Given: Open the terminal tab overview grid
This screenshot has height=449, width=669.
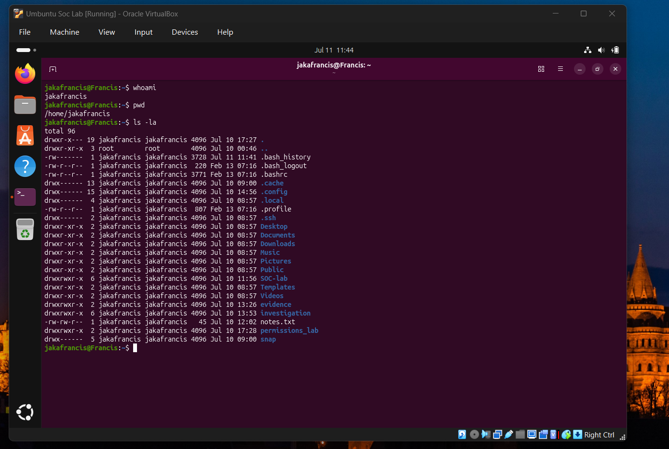Looking at the screenshot, I should click(541, 69).
